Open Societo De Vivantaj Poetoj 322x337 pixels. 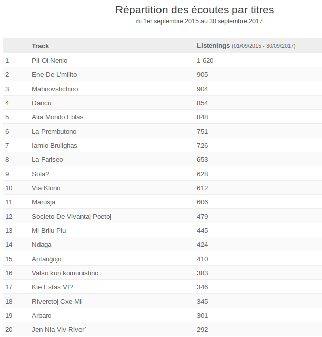tap(71, 216)
